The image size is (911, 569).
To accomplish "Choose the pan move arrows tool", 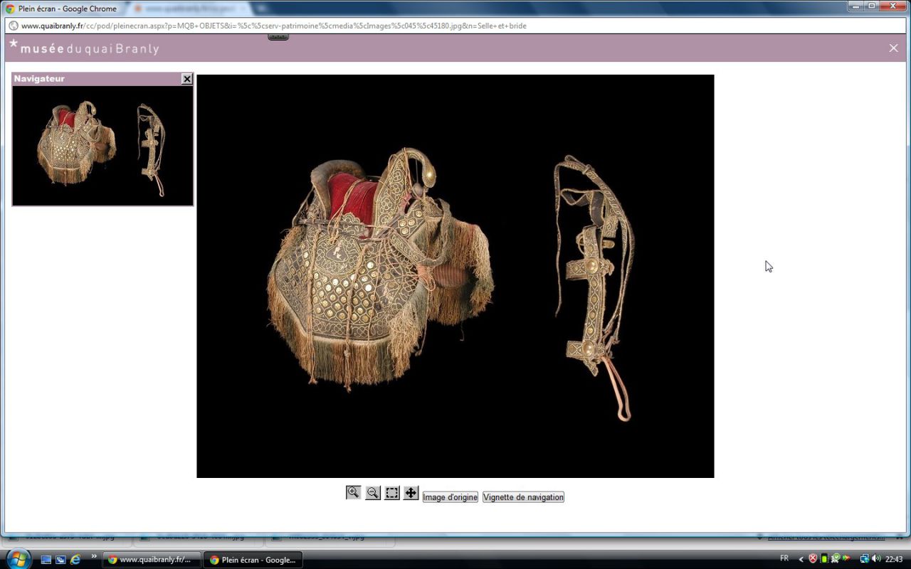I will click(x=411, y=493).
